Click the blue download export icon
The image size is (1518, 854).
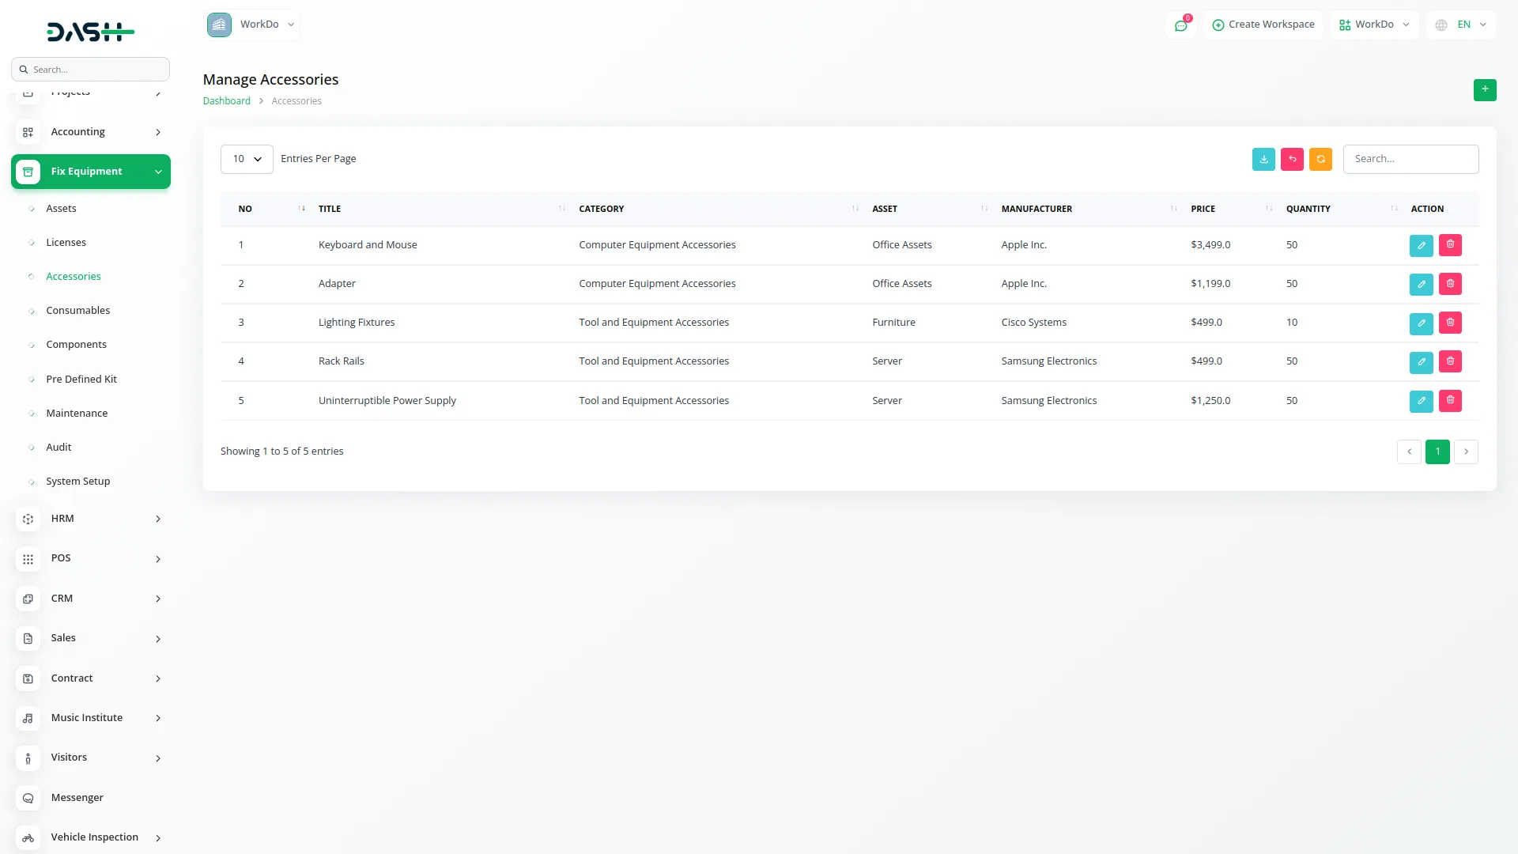pyautogui.click(x=1263, y=159)
